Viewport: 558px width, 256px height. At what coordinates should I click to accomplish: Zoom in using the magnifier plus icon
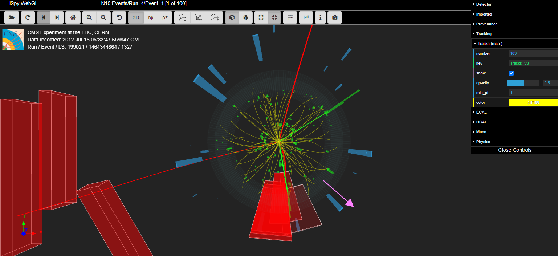89,17
